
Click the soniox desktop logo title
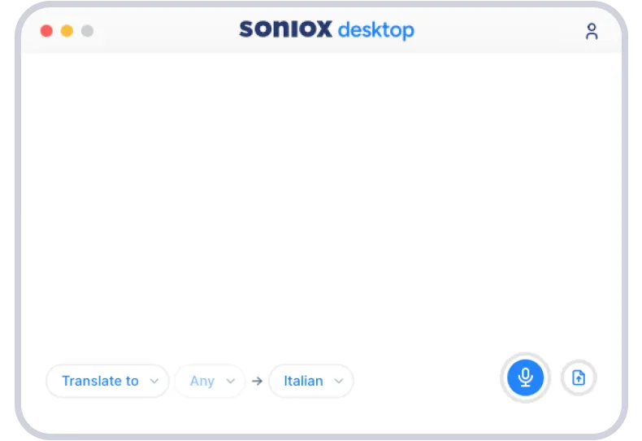(327, 29)
